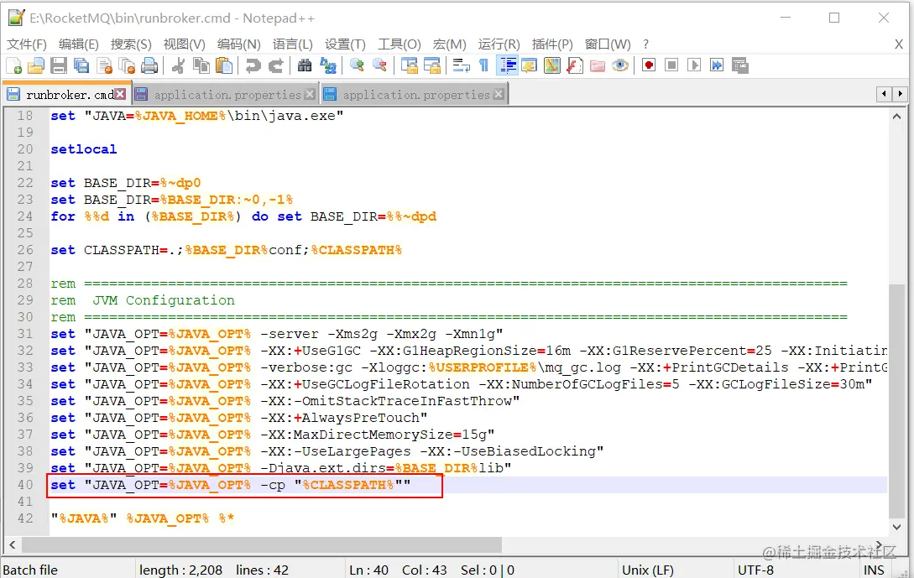Click the Close file toolbar icon
The image size is (914, 578).
coord(104,65)
